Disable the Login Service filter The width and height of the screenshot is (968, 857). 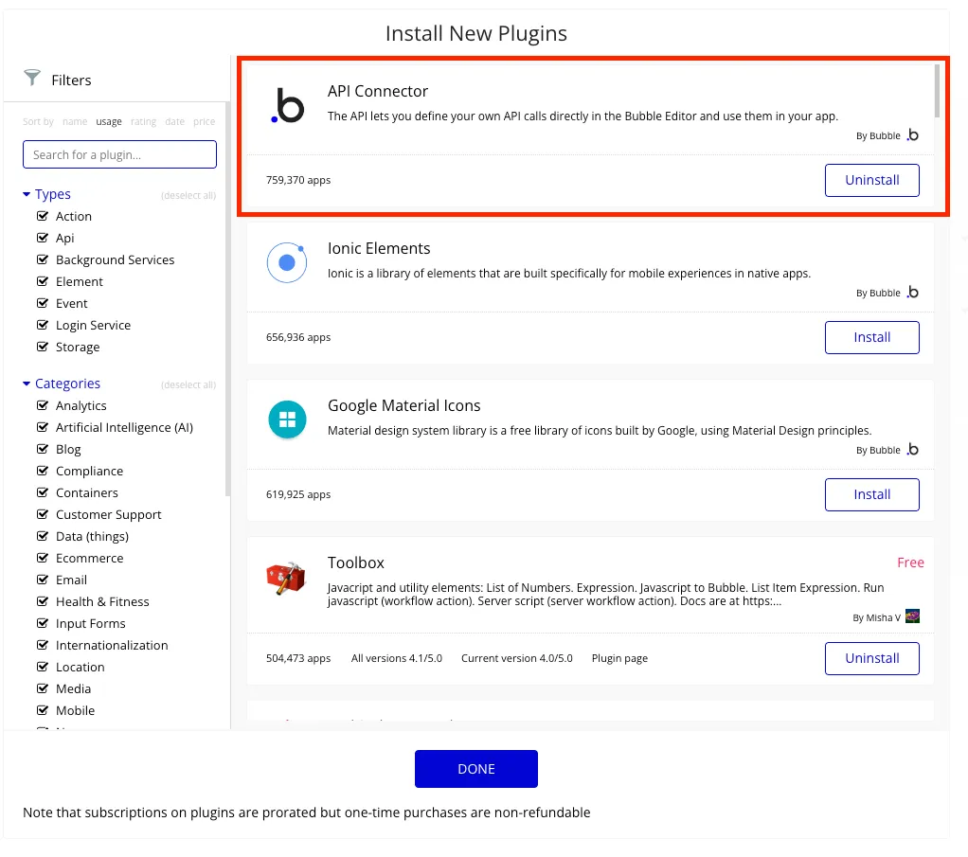[43, 325]
